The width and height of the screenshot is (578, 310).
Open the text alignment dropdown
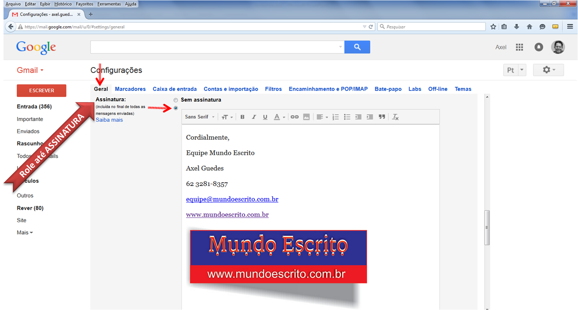(x=322, y=117)
